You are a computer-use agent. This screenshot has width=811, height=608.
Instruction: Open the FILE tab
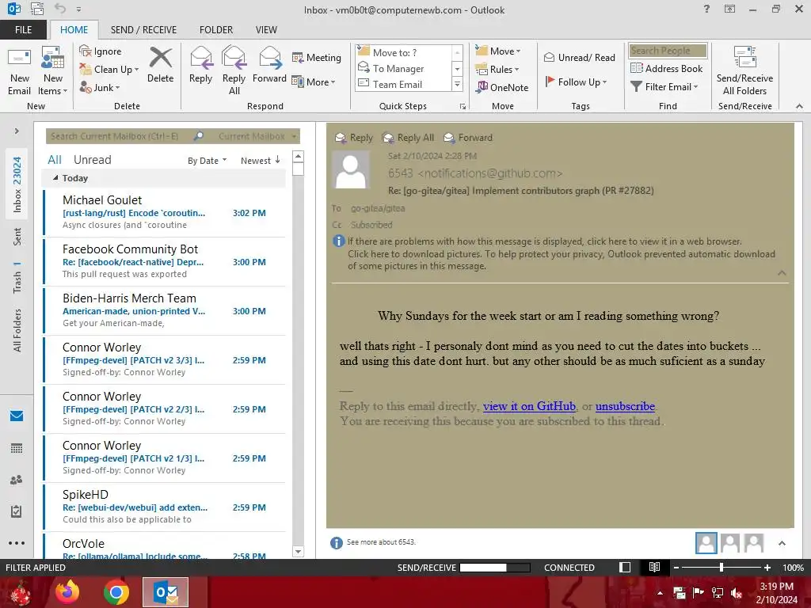tap(23, 30)
